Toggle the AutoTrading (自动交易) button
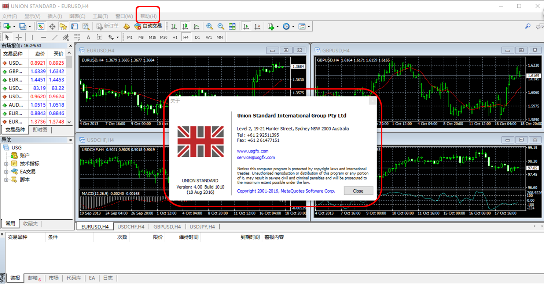Screen dimensions: 544x284 148,26
